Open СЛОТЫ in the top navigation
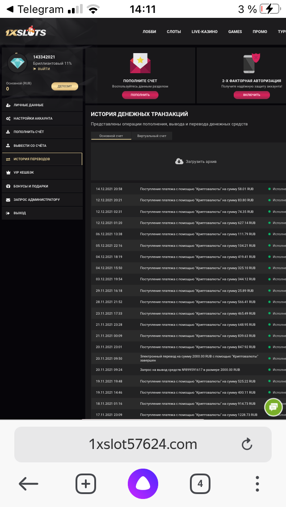Screen dimensions: 286x507 [x=174, y=32]
